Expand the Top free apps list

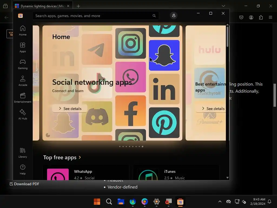pyautogui.click(x=62, y=157)
